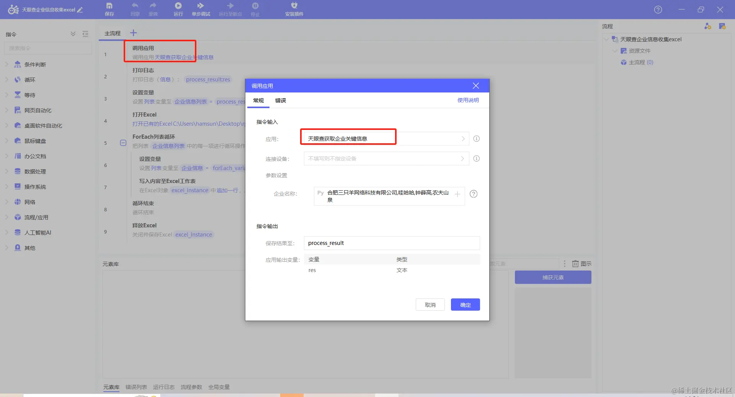The image size is (735, 397).
Task: Click the add-module icon in the 流程 panel
Action: [x=722, y=26]
